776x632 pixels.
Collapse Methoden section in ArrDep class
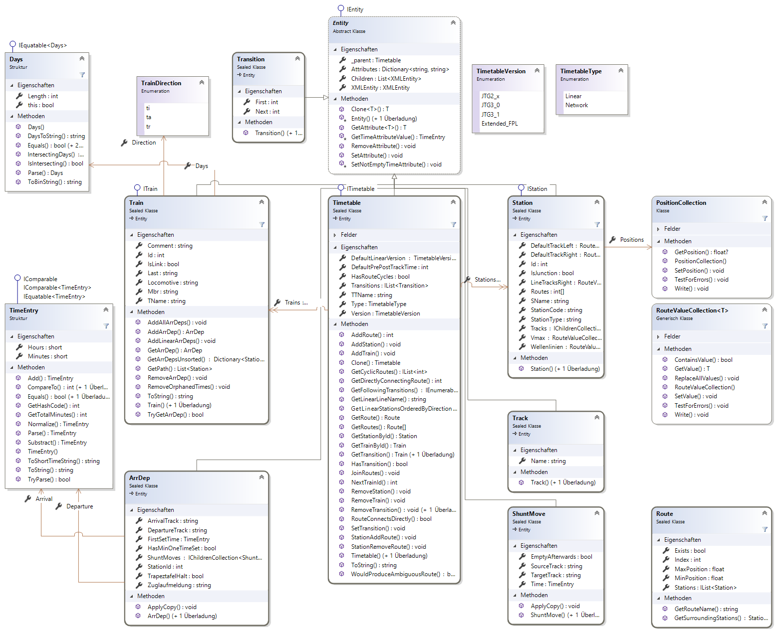131,596
